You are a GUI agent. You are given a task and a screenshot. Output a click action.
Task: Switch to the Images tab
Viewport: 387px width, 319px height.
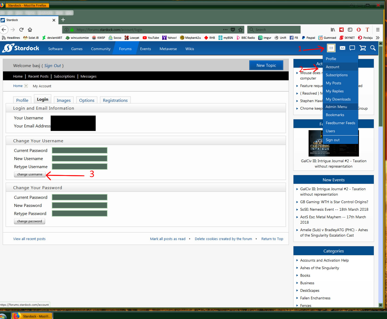pos(64,100)
